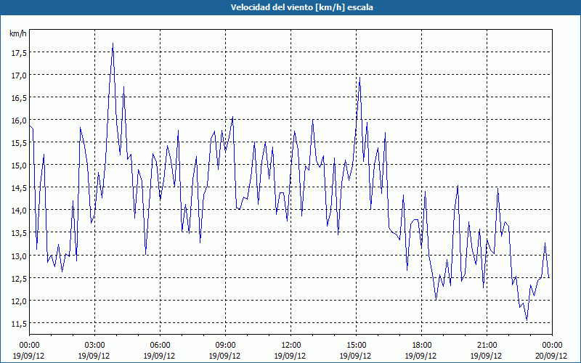Click the wind peak just after 15:00

pyautogui.click(x=359, y=78)
